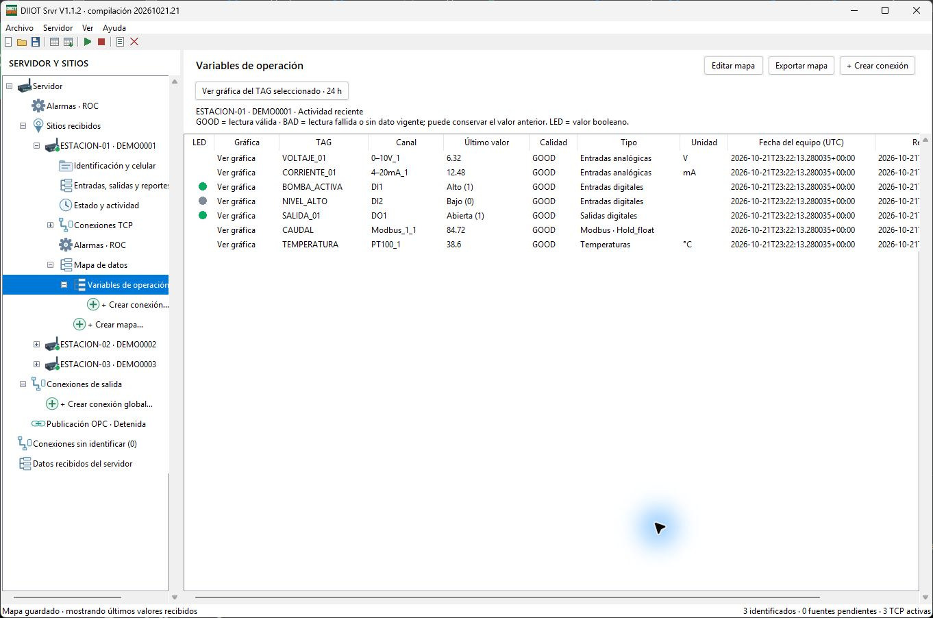Collapse the Servidor root node
The width and height of the screenshot is (933, 618).
coord(10,86)
